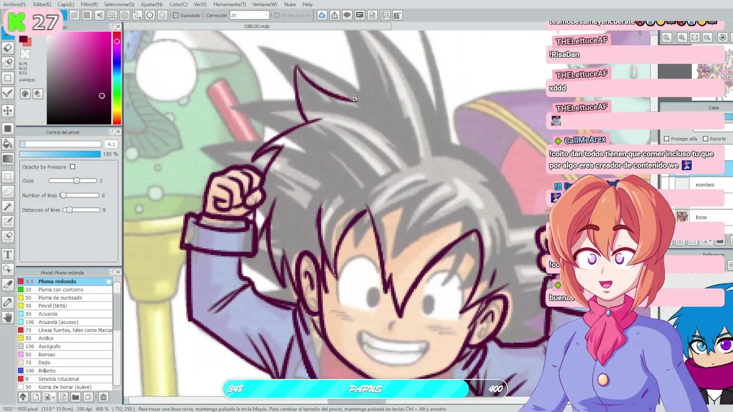Image resolution: width=733 pixels, height=412 pixels.
Task: Click the cloud save icon
Action: coord(322,15)
